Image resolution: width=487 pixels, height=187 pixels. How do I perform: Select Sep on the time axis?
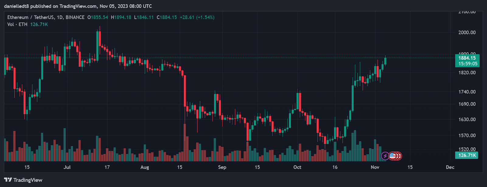point(222,167)
